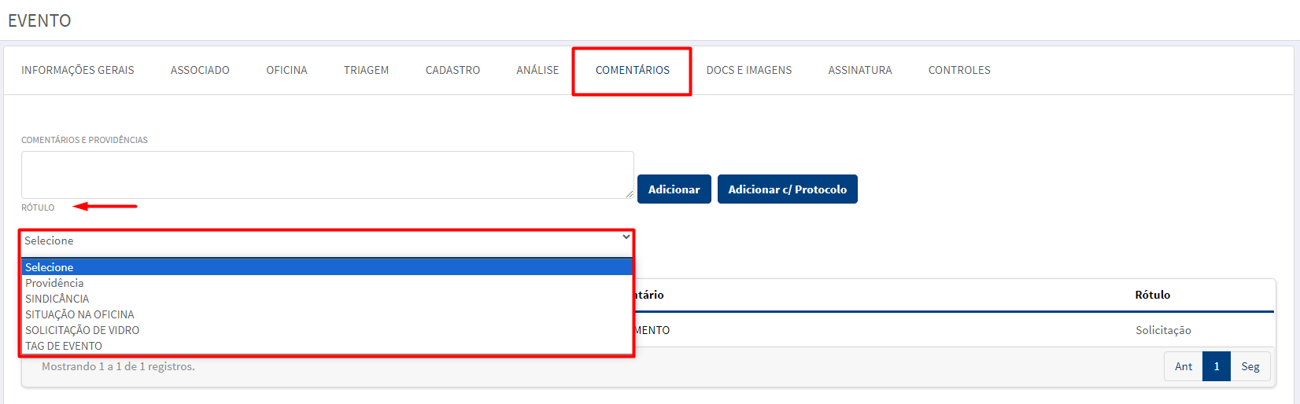Viewport: 1300px width, 404px height.
Task: Open the Comentários tab
Action: tap(633, 71)
